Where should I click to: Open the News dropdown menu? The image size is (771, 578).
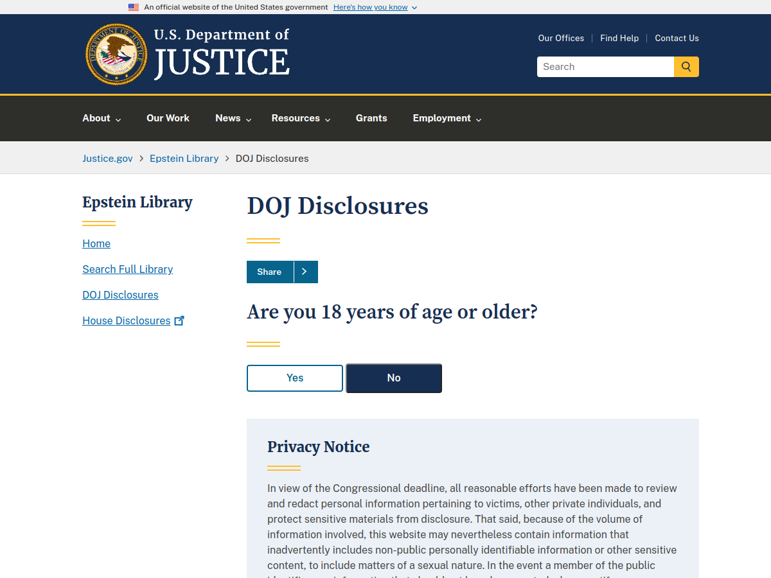coord(233,118)
